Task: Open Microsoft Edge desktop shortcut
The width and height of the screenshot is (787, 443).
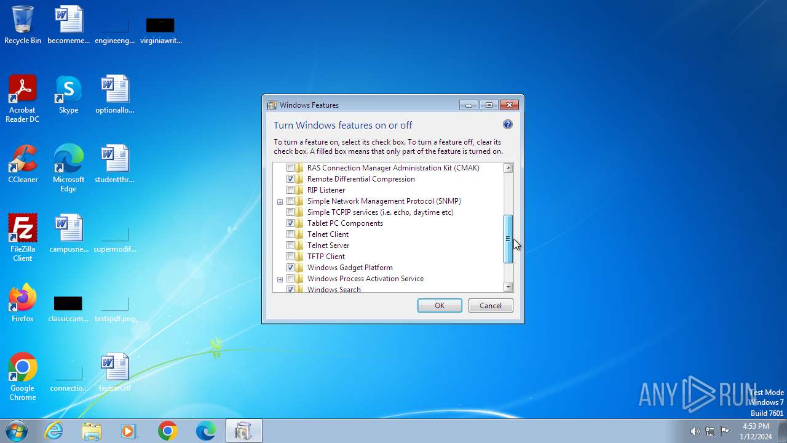Action: (68, 168)
